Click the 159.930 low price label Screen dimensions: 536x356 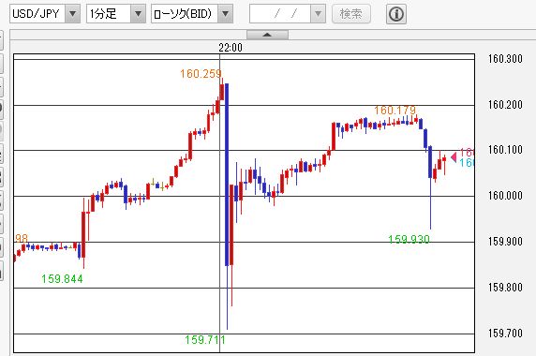(x=409, y=239)
